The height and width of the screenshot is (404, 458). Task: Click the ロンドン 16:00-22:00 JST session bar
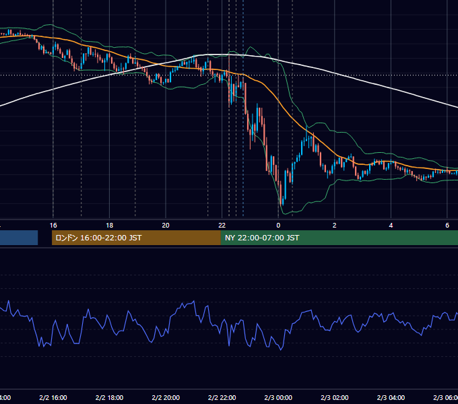coord(136,238)
